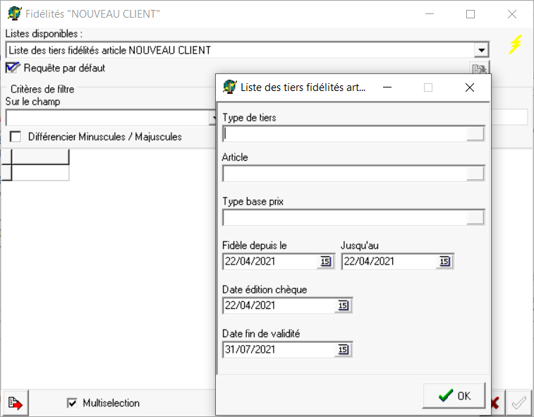Expand the Listes disponibles dropdown
This screenshot has width=534, height=417.
[x=481, y=50]
